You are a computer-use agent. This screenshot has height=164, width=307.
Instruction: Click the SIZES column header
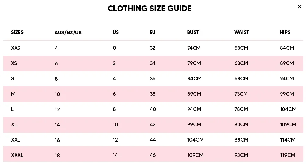(x=17, y=32)
